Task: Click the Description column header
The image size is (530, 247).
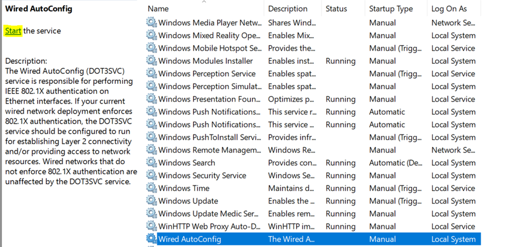Action: point(288,8)
